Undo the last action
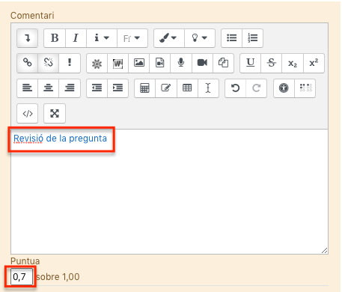Image resolution: width=342 pixels, height=292 pixels. [x=235, y=88]
